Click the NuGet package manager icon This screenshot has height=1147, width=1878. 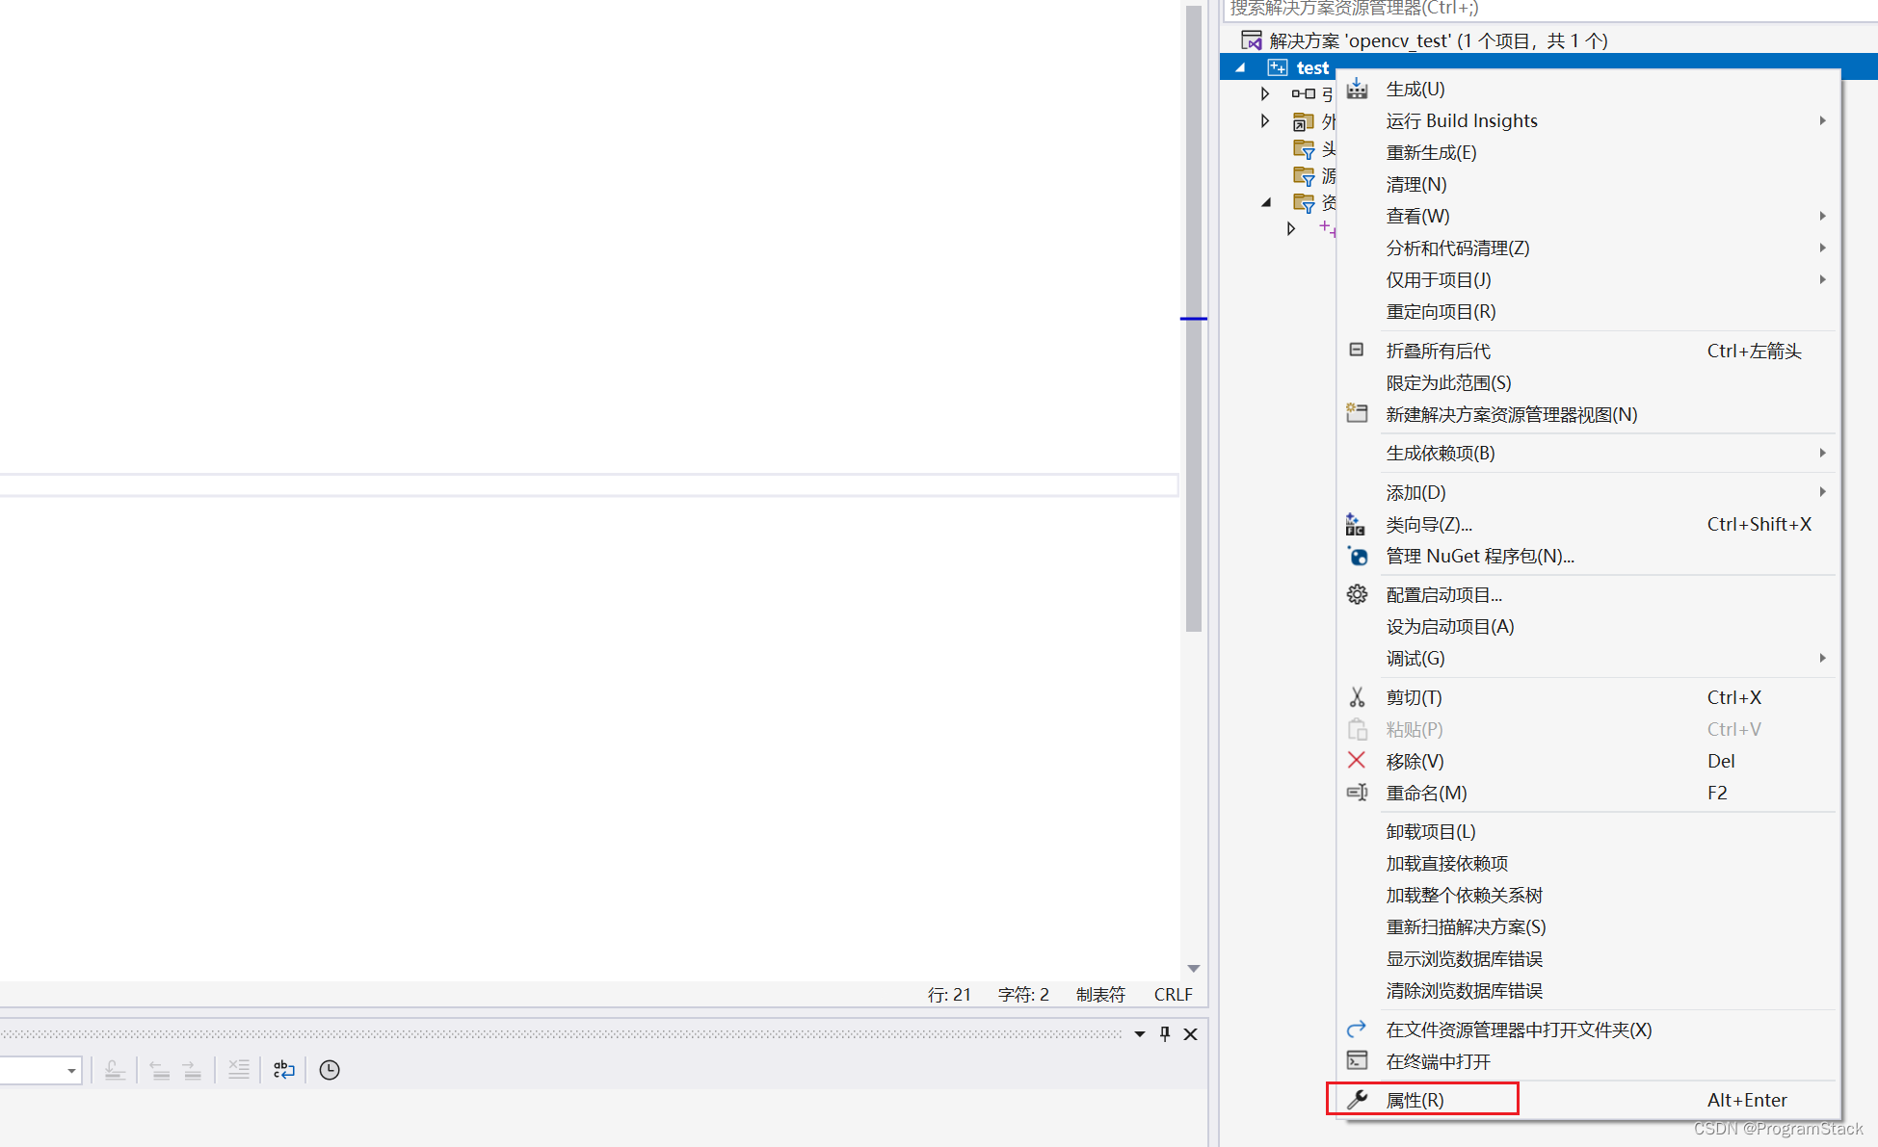1357,556
